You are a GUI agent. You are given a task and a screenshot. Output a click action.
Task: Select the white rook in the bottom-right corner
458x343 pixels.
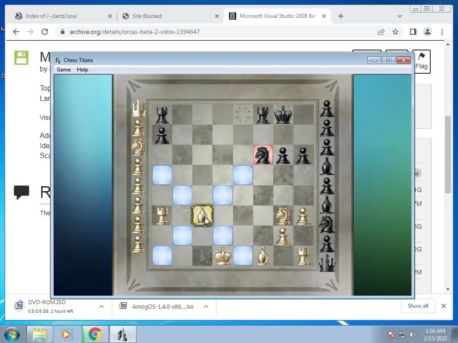[303, 256]
